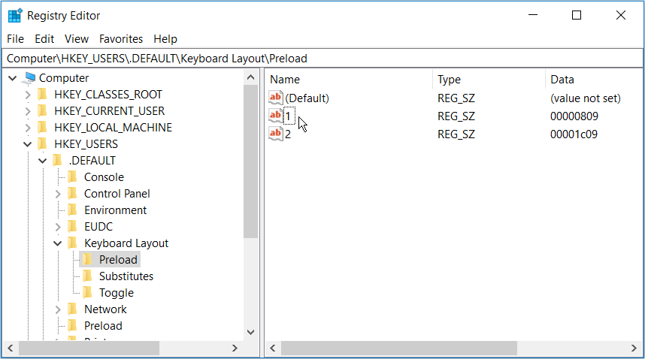The image size is (645, 359).
Task: Click the (Default) value string icon
Action: pos(276,98)
